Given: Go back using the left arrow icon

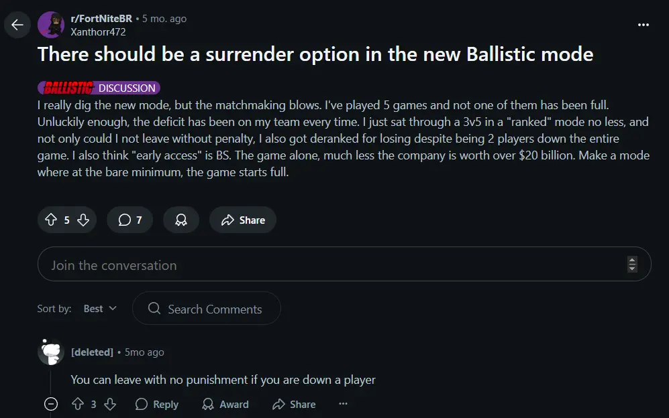Looking at the screenshot, I should pos(17,25).
